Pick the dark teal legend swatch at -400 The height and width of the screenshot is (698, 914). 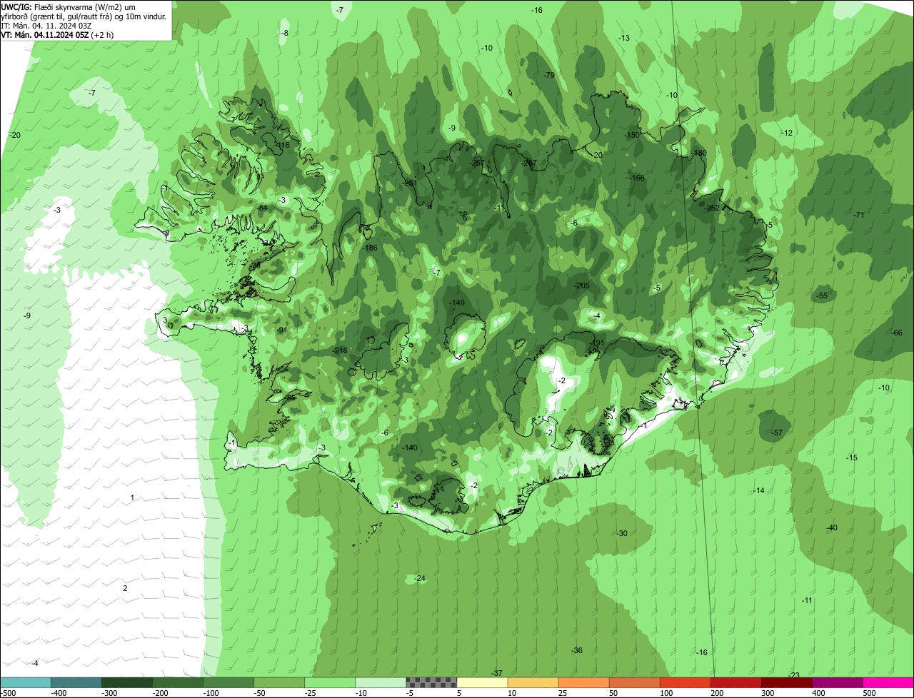(76, 682)
